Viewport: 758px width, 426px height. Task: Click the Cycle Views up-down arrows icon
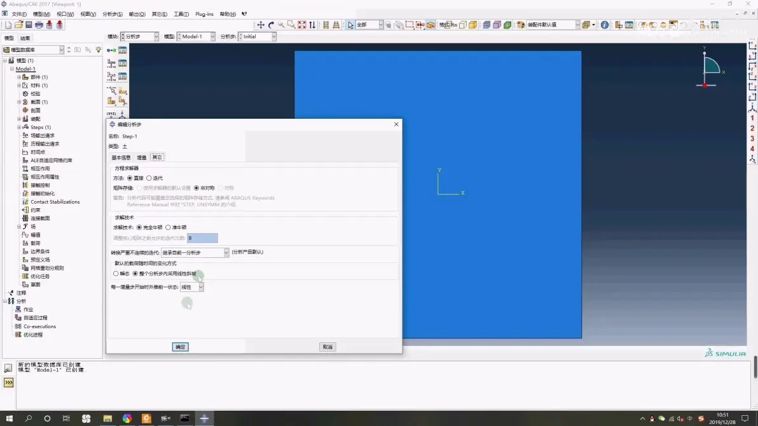(x=312, y=25)
